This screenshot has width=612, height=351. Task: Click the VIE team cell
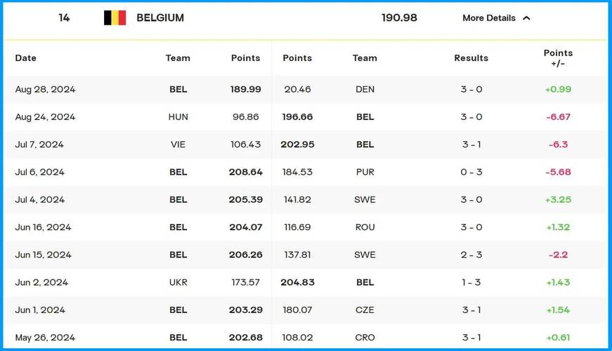[x=178, y=145]
